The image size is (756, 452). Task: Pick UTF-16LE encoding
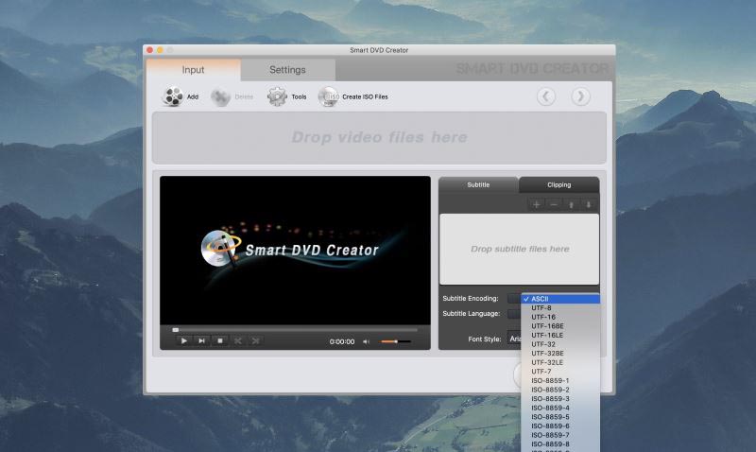(x=560, y=335)
